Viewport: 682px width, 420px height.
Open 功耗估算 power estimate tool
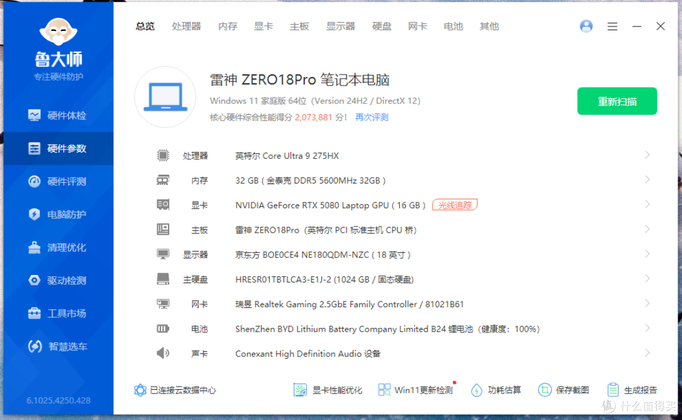(x=496, y=390)
